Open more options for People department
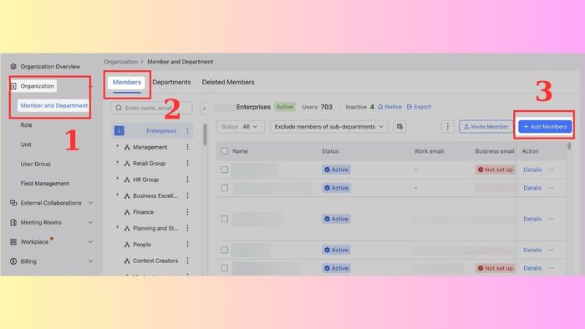The image size is (585, 329). (x=188, y=245)
